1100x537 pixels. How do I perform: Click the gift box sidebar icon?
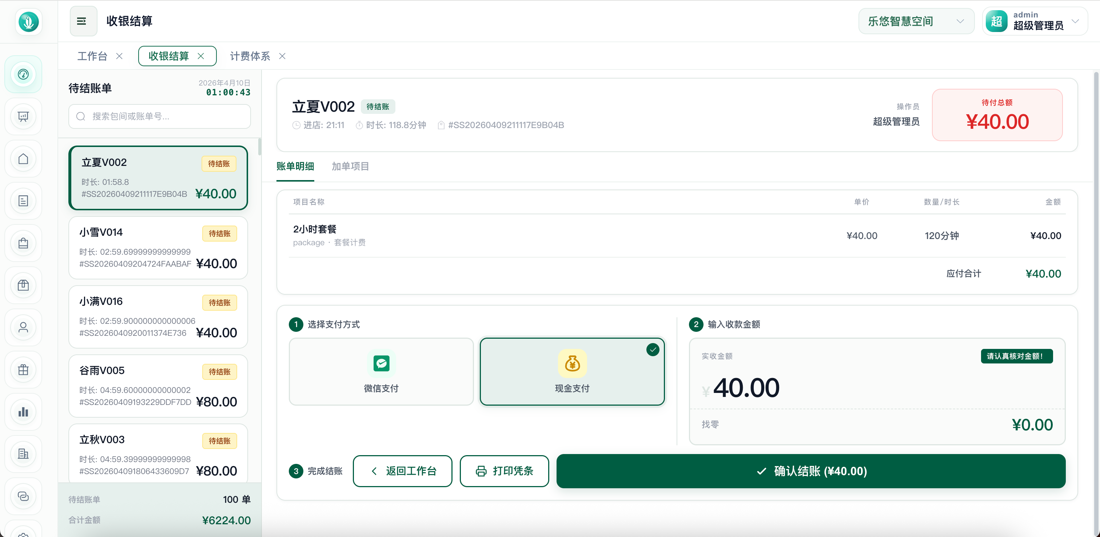point(23,370)
